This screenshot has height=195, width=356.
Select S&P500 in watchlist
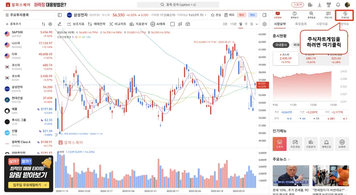(29, 34)
